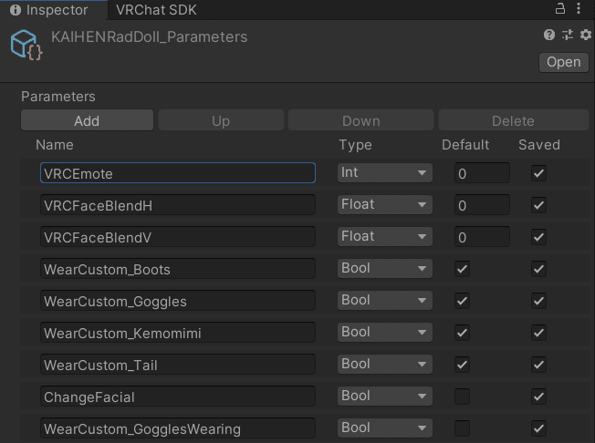The width and height of the screenshot is (595, 443).
Task: Open the help reference icon
Action: (x=548, y=35)
